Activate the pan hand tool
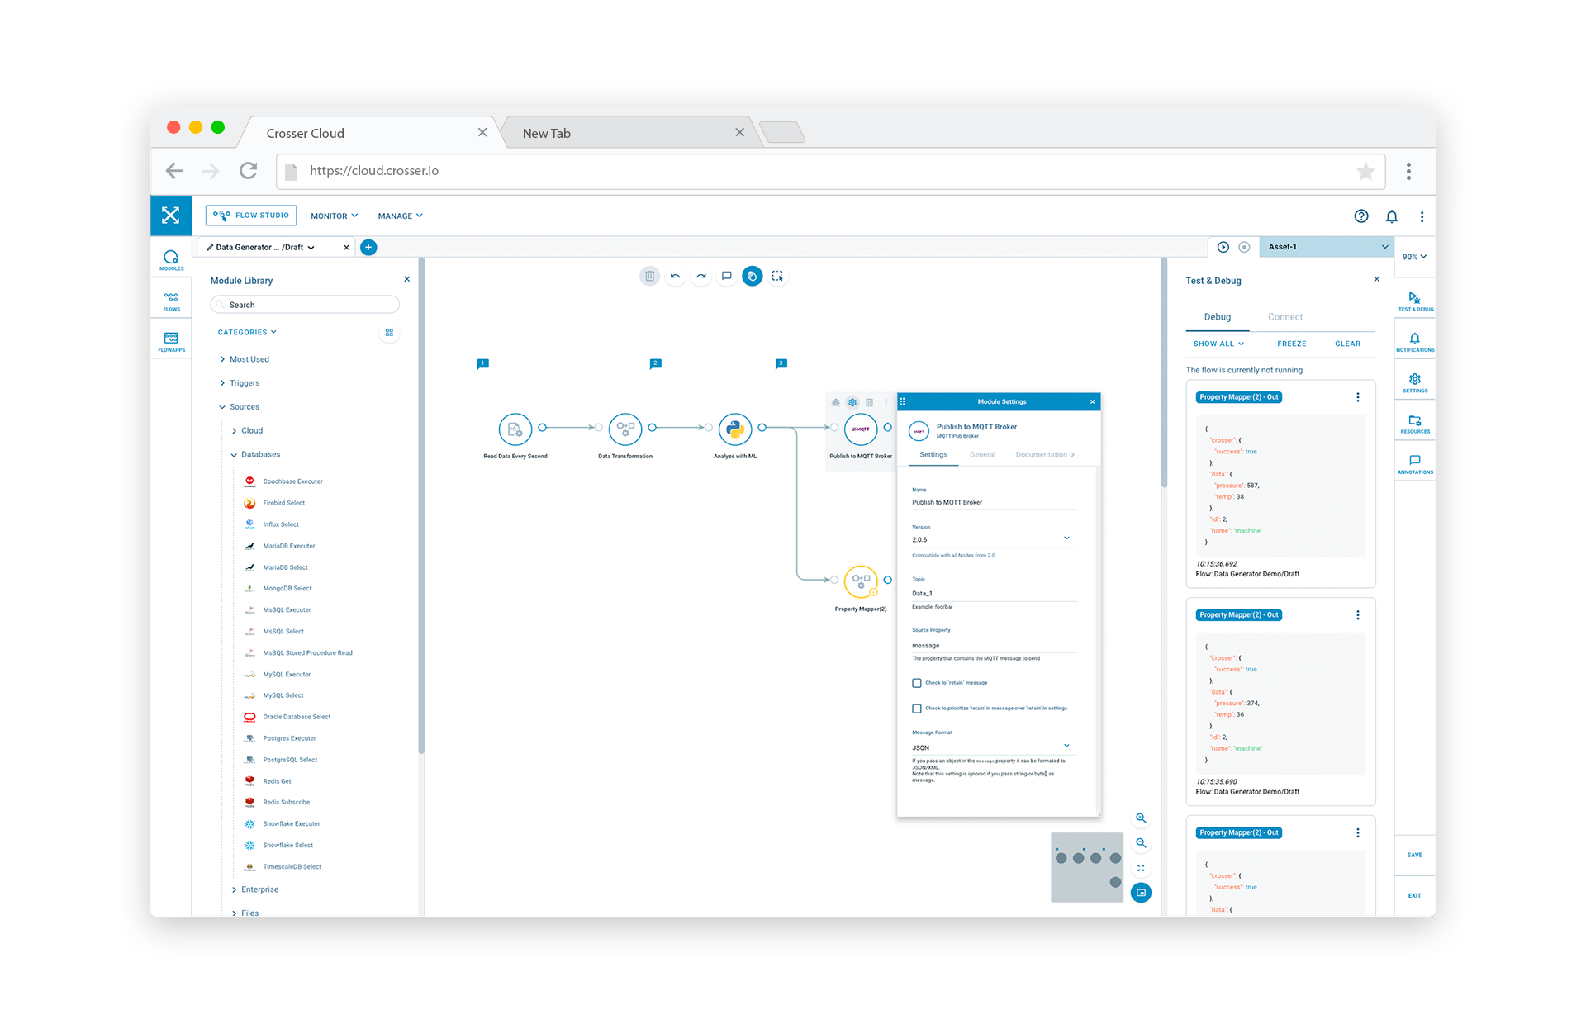This screenshot has height=1024, width=1586. click(752, 276)
